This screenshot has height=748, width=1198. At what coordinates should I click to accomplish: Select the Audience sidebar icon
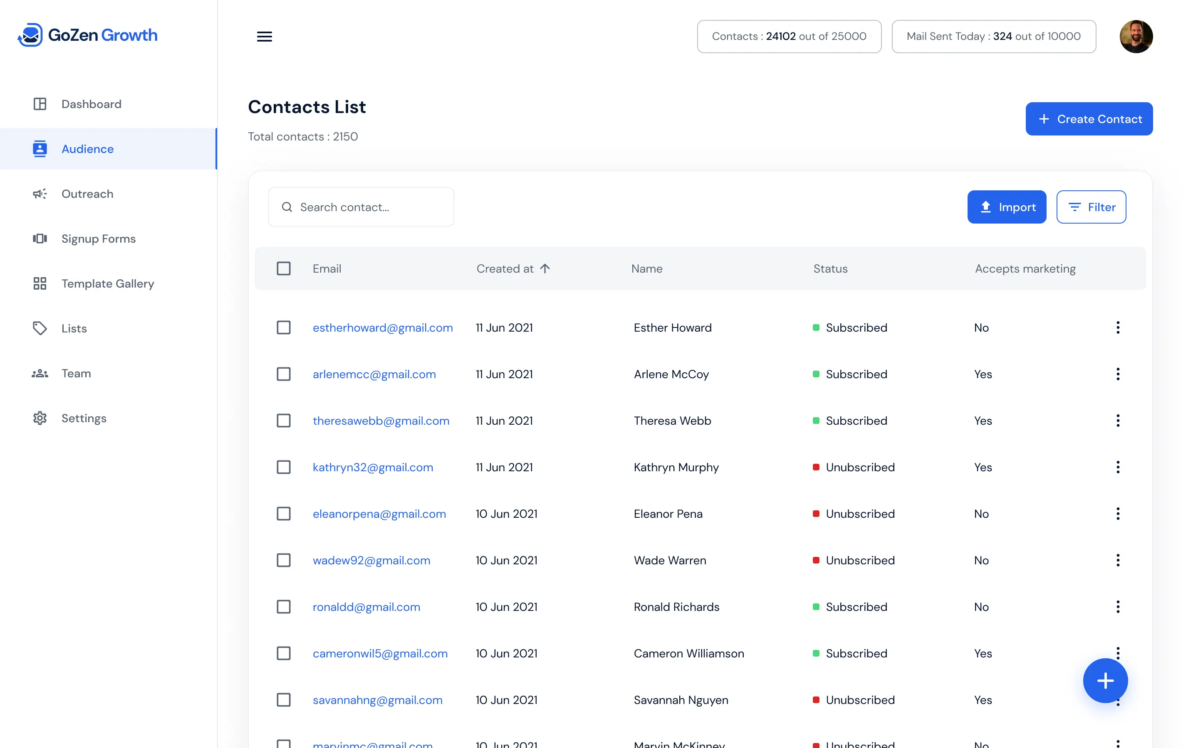pyautogui.click(x=40, y=148)
